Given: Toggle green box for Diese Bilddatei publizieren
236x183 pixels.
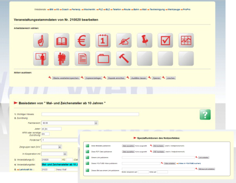Looking at the screenshot, I should tap(88, 146).
